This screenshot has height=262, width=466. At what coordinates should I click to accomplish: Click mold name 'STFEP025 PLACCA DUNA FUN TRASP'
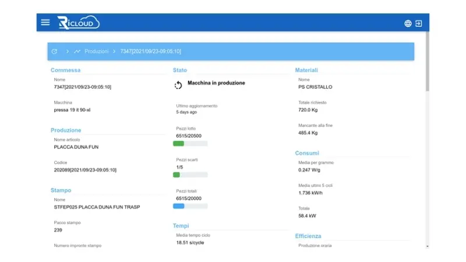(97, 207)
